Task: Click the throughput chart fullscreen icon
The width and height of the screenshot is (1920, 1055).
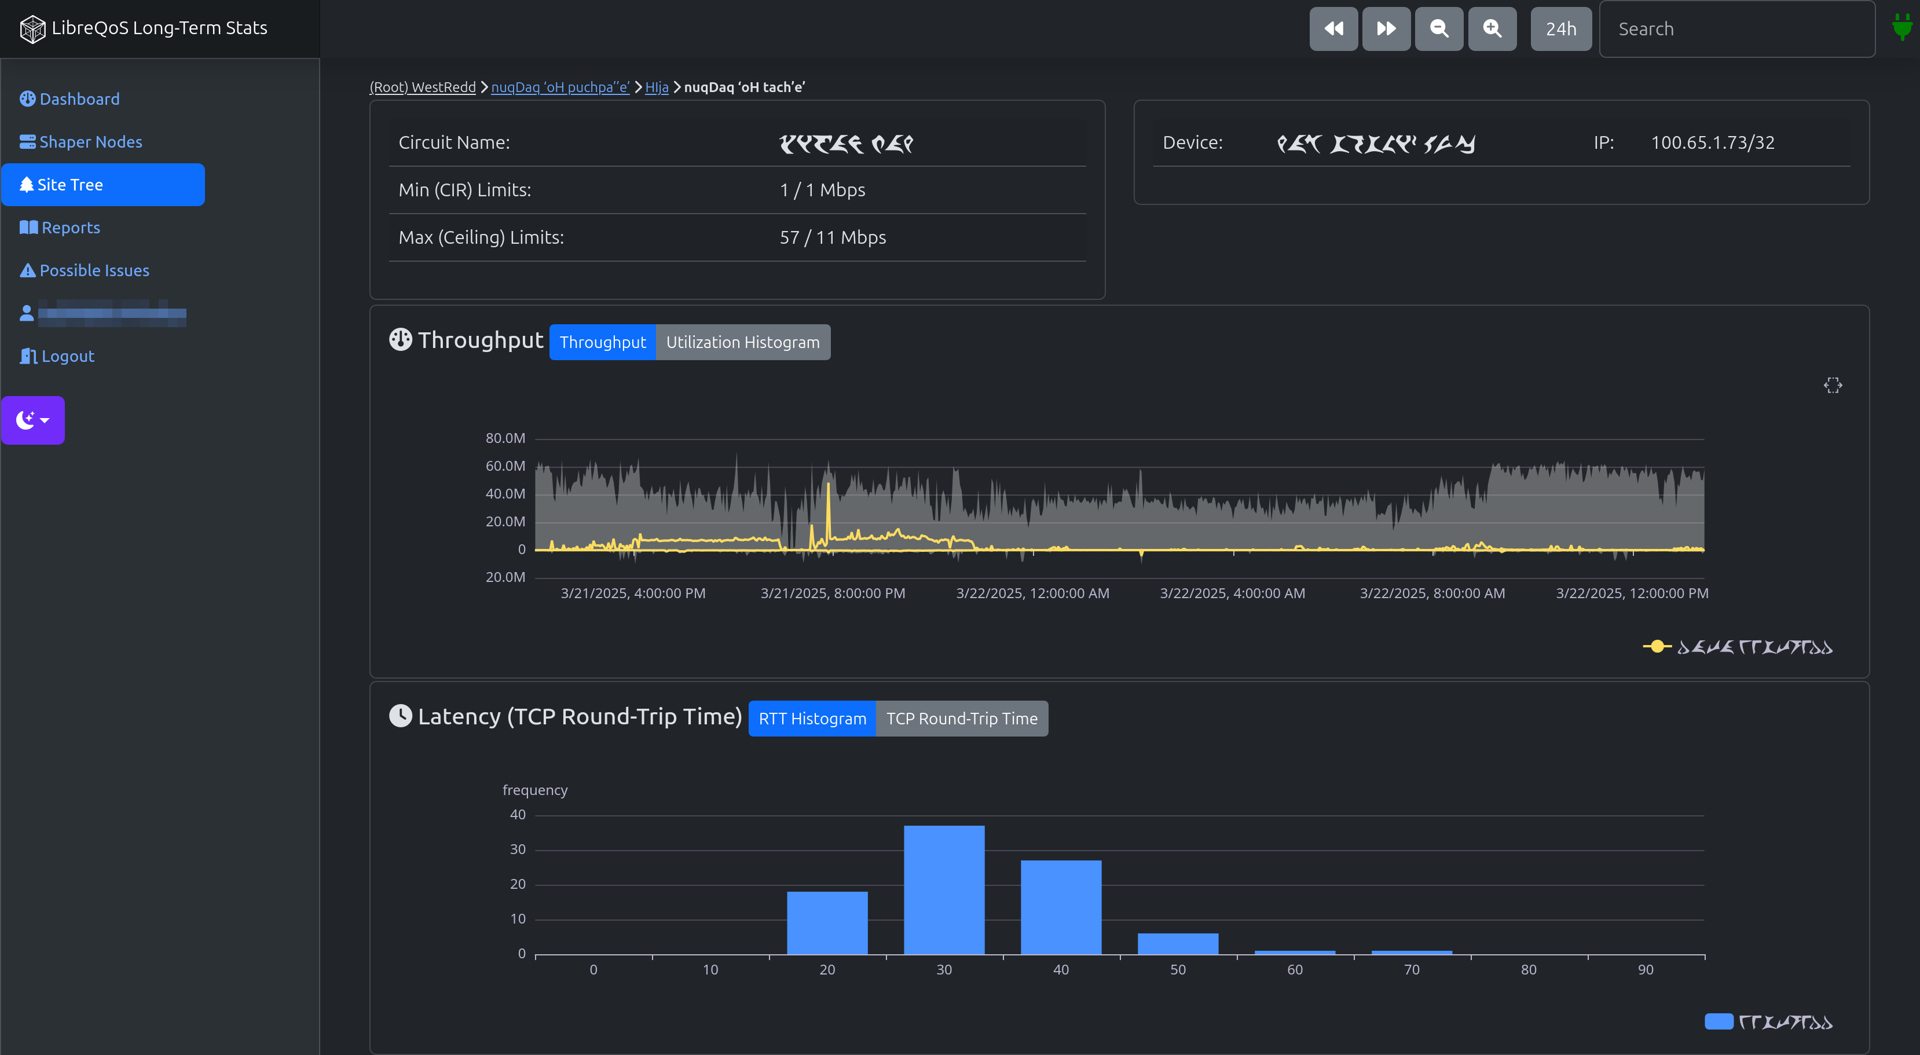Action: click(1832, 386)
